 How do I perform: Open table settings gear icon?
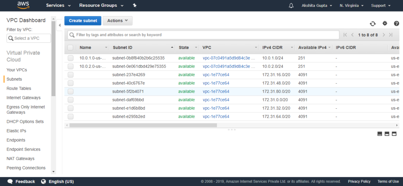[x=385, y=23]
